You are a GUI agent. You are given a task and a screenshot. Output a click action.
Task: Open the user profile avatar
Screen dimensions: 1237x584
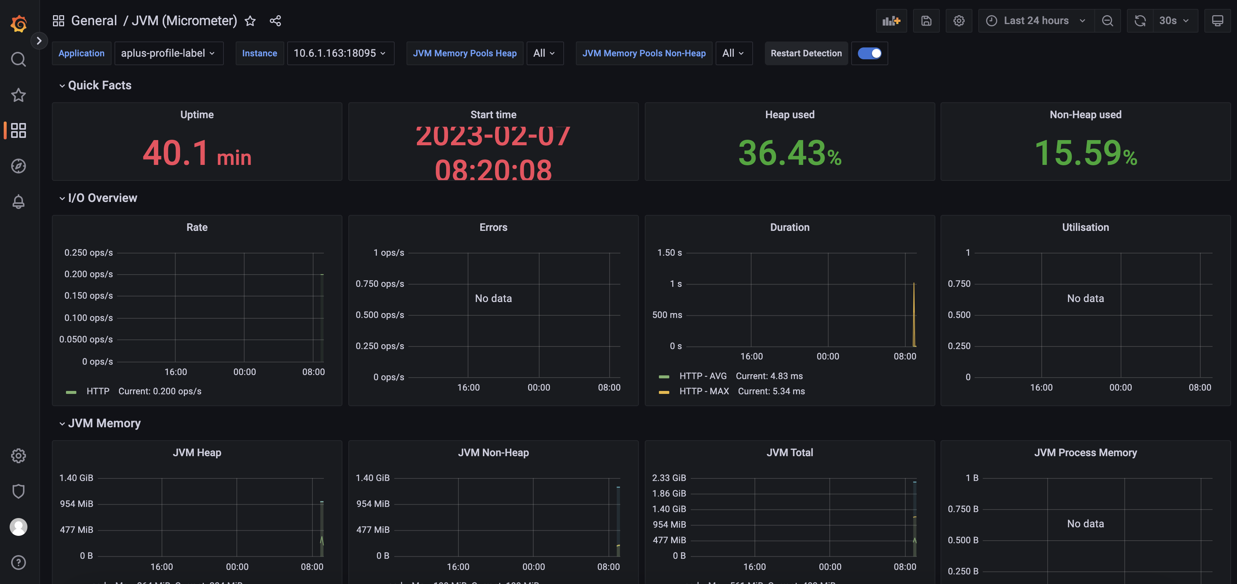point(19,527)
